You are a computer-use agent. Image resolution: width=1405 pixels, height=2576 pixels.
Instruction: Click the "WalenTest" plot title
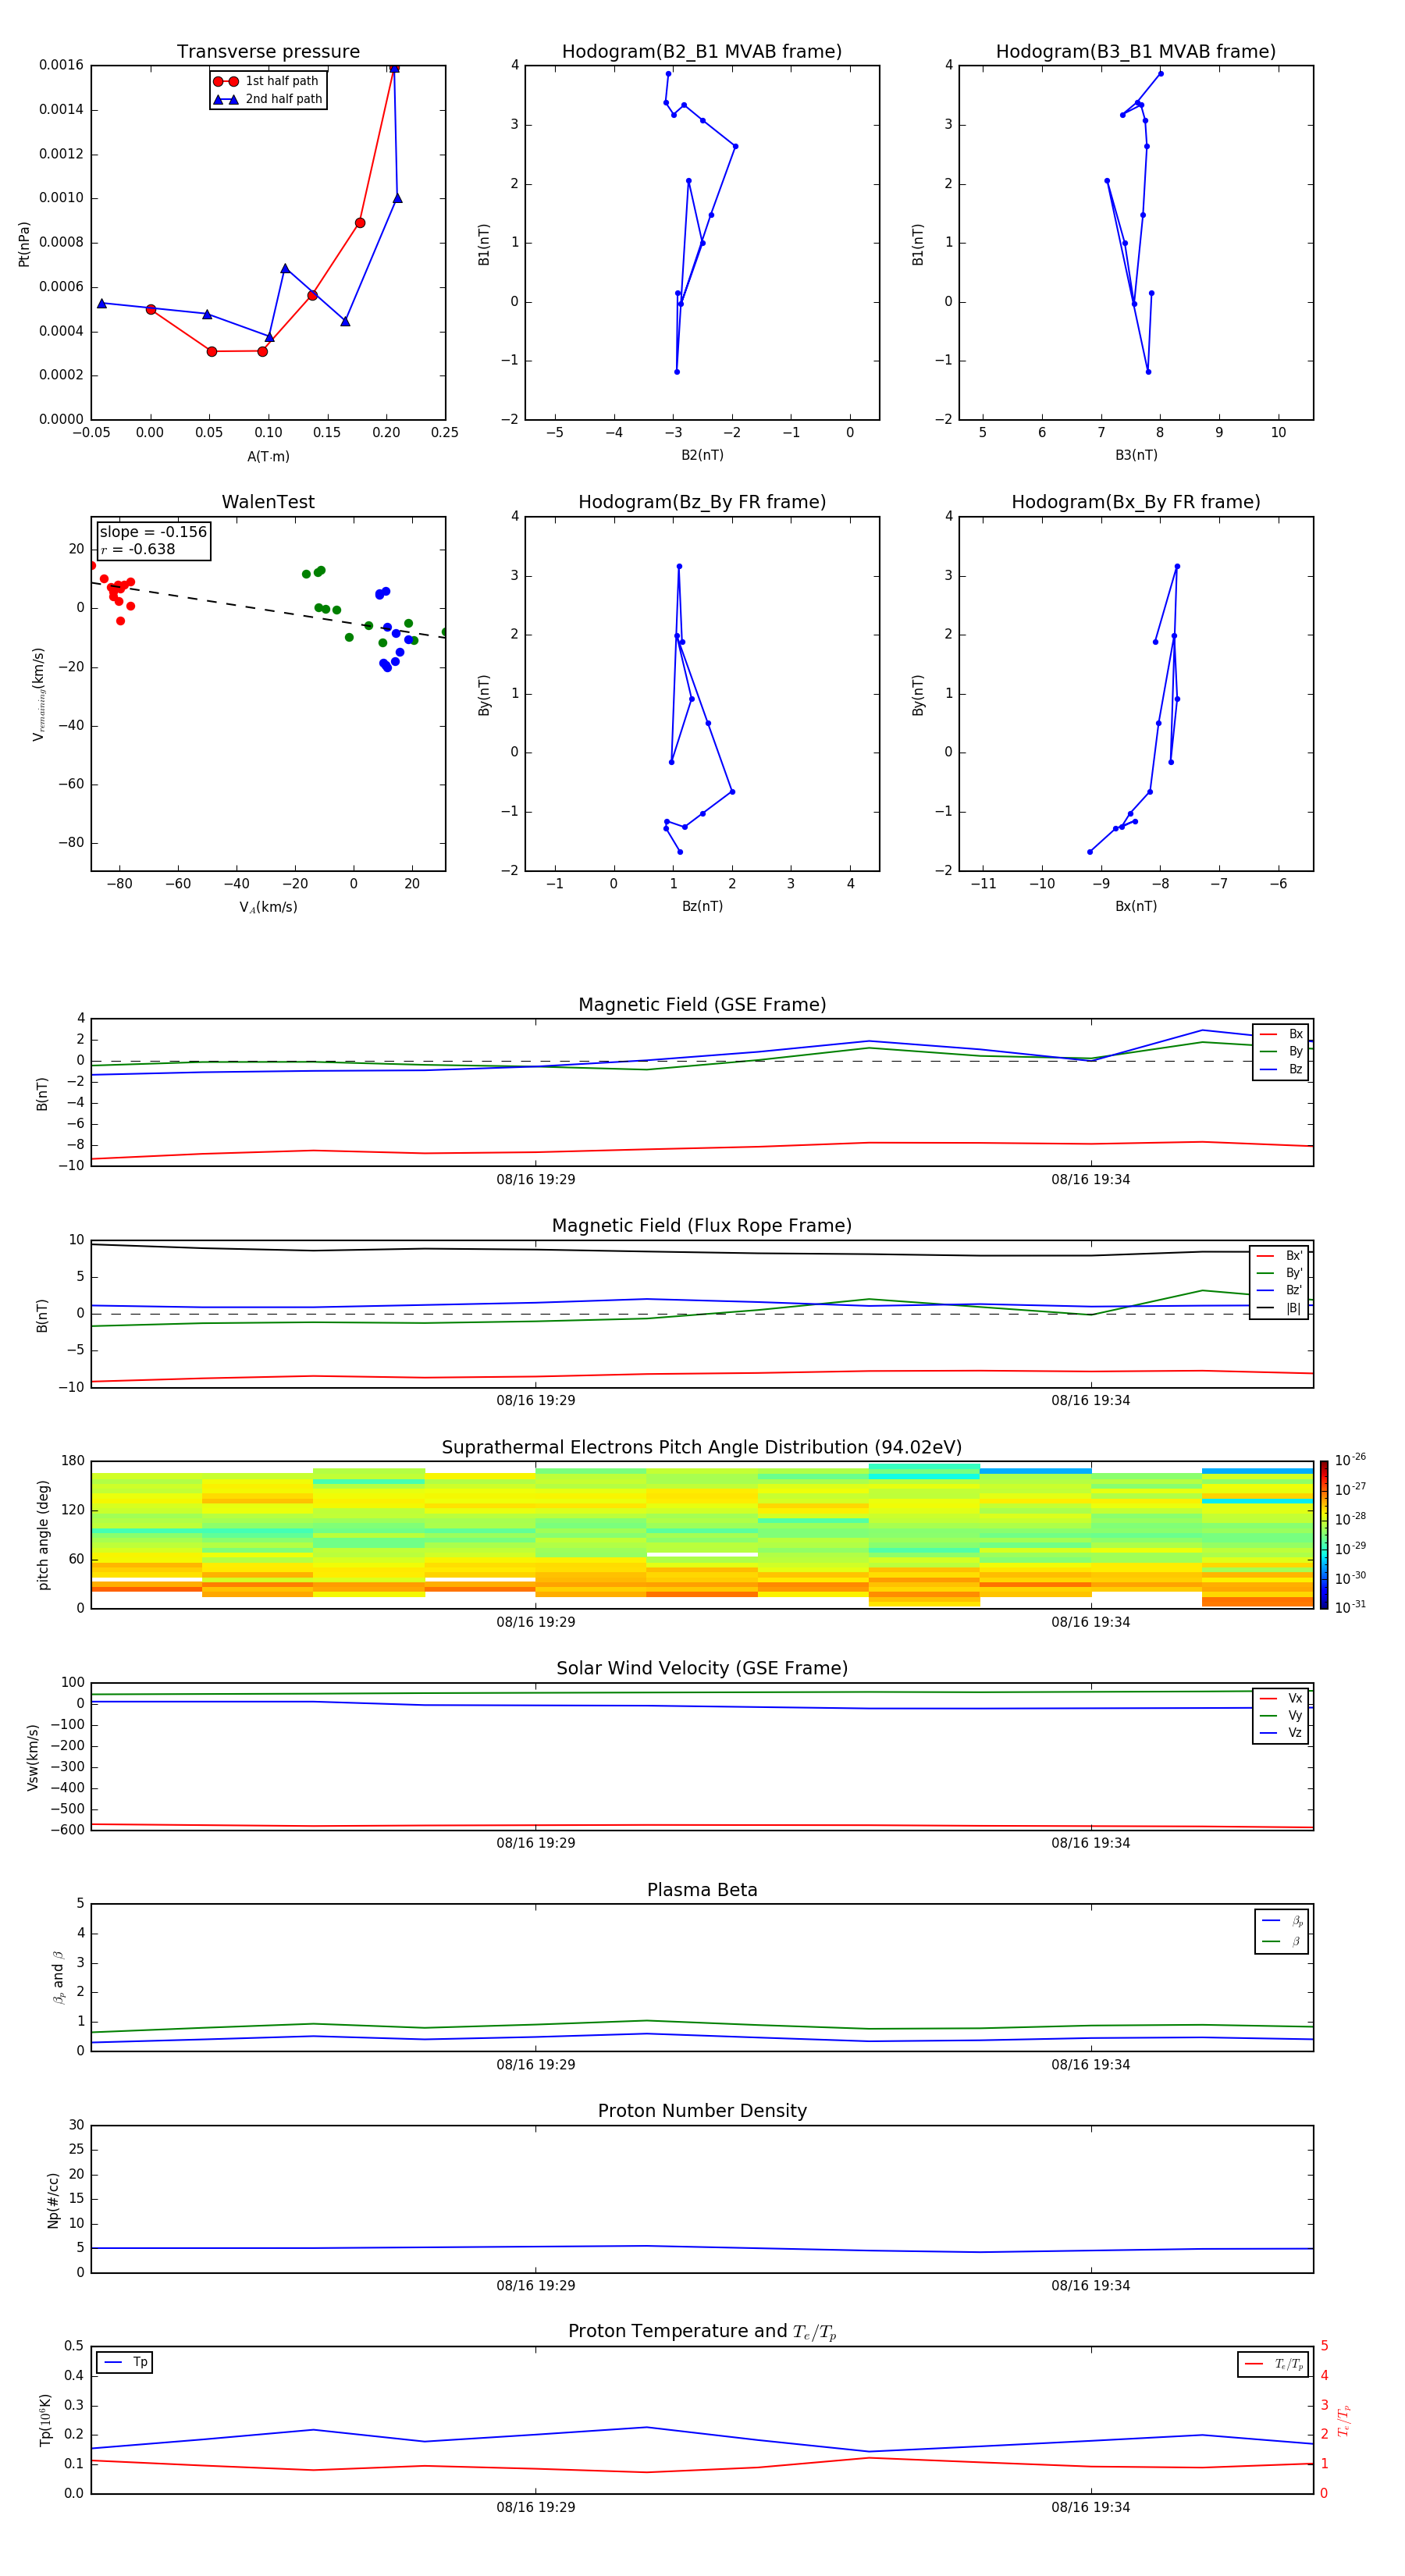(x=268, y=502)
